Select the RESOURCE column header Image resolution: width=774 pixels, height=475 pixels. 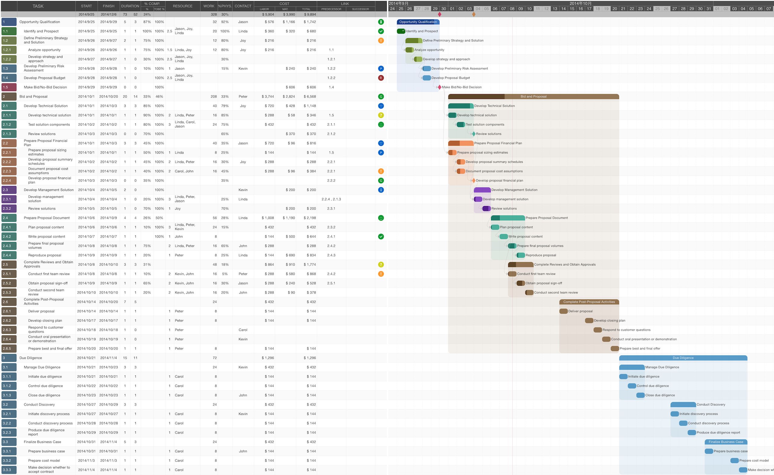pyautogui.click(x=183, y=6)
